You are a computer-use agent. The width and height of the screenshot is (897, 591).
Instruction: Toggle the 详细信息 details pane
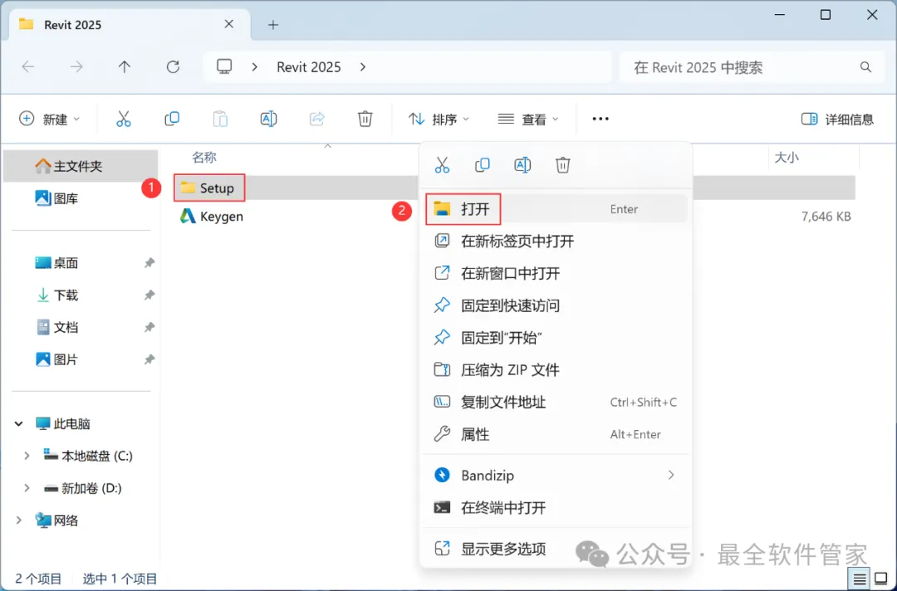[x=837, y=119]
